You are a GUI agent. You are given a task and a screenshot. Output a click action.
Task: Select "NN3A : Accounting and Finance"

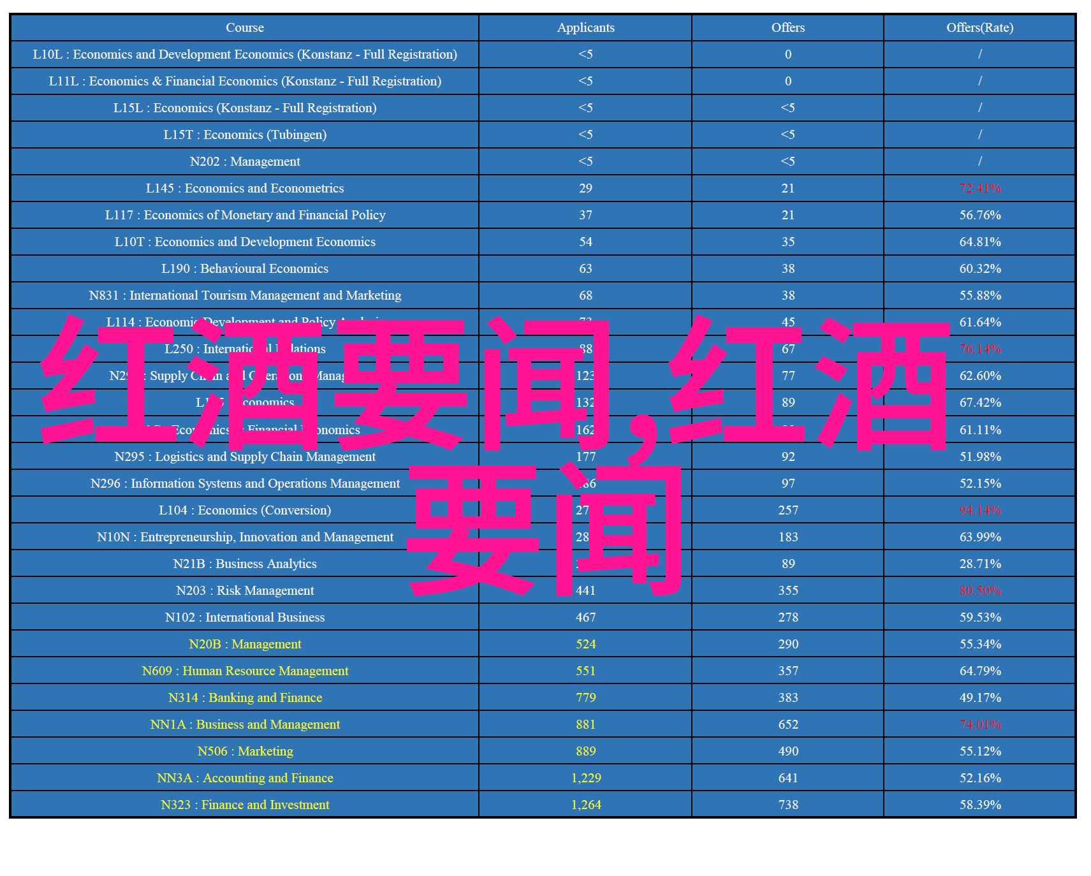click(245, 778)
